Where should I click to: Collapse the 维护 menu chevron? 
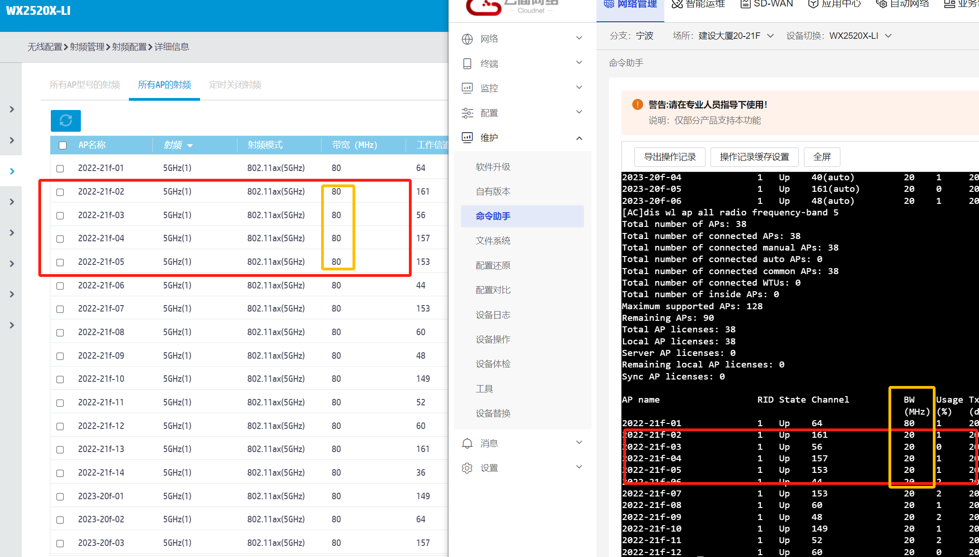click(579, 138)
